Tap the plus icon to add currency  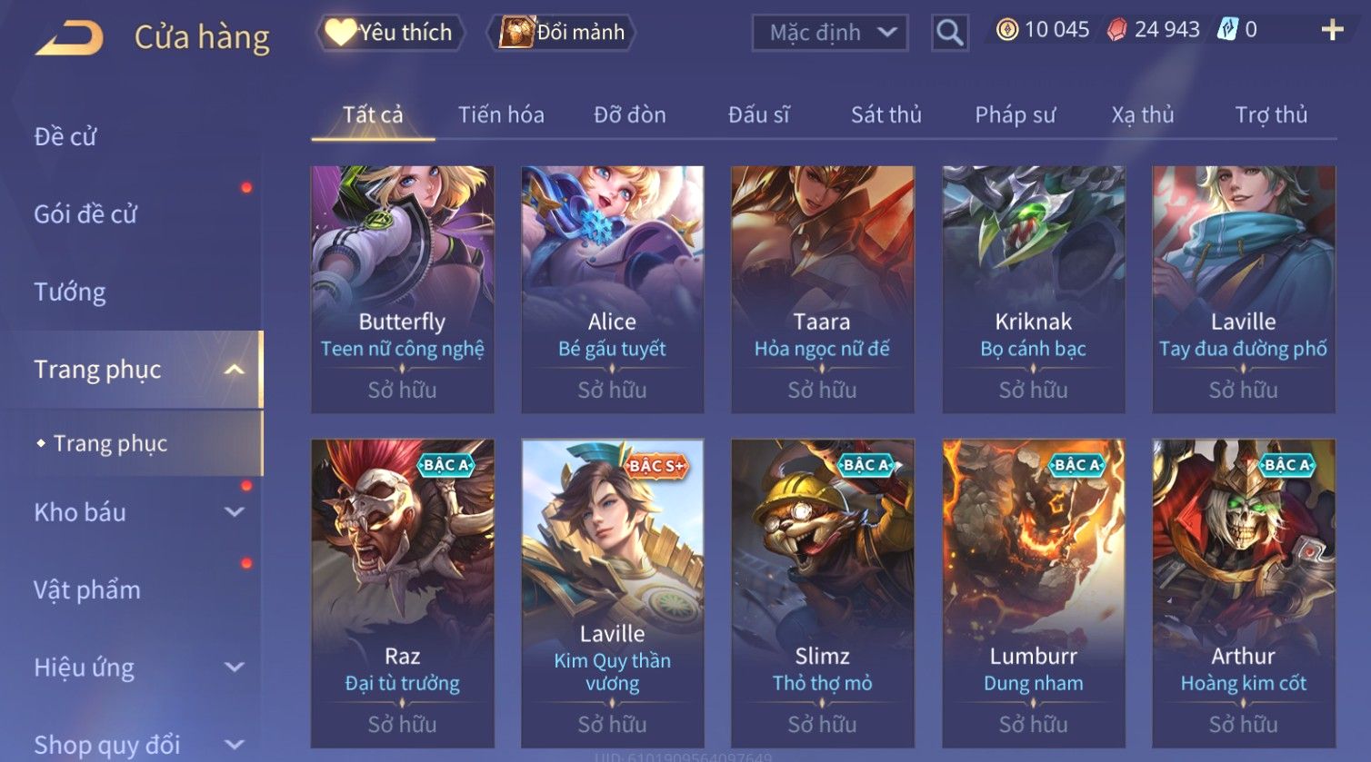1332,31
